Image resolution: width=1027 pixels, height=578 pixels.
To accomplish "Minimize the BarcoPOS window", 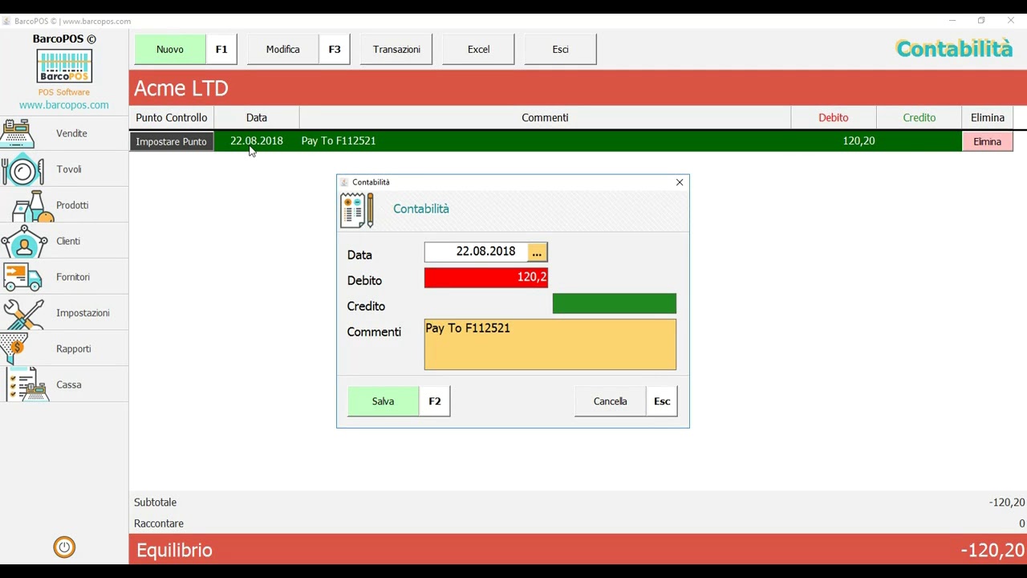I will tap(952, 20).
